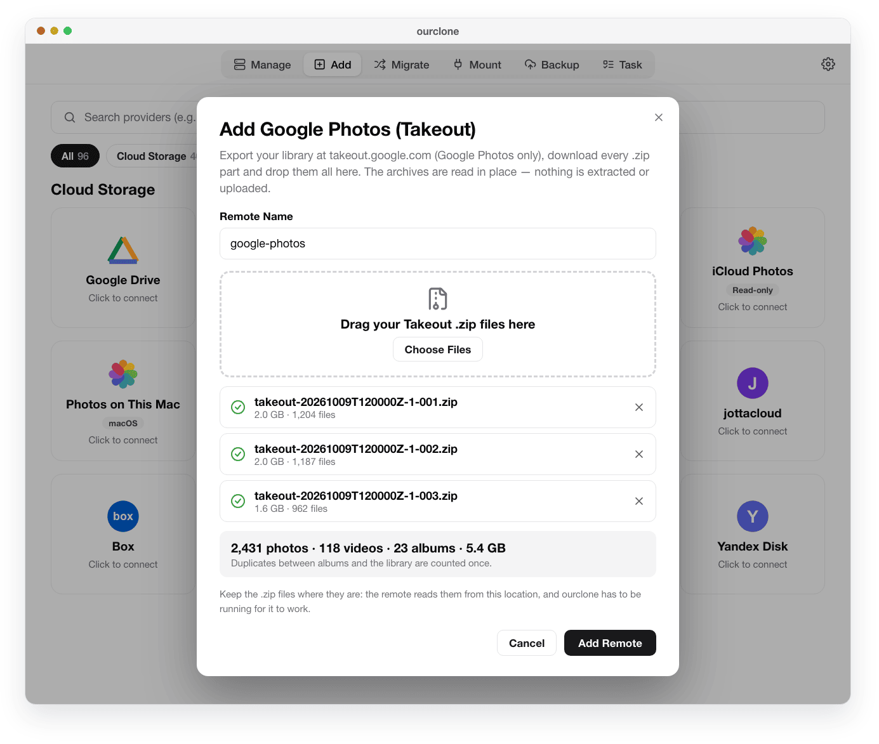This screenshot has width=879, height=744.
Task: Click '2.0 GB · 1,187 files' text
Action: (294, 462)
